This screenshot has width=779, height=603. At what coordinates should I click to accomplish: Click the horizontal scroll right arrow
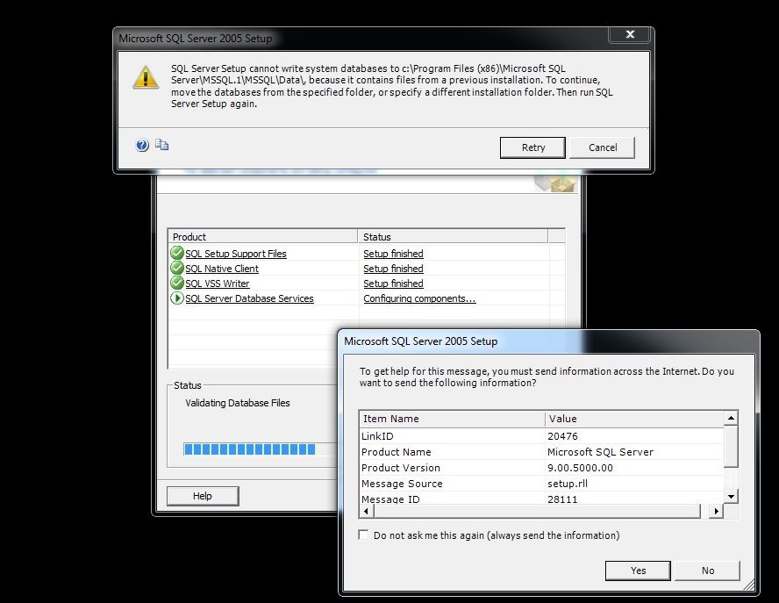[x=716, y=511]
